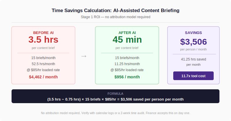
Task: Click the Stage 1 ROI subtitle
Action: tap(115, 17)
